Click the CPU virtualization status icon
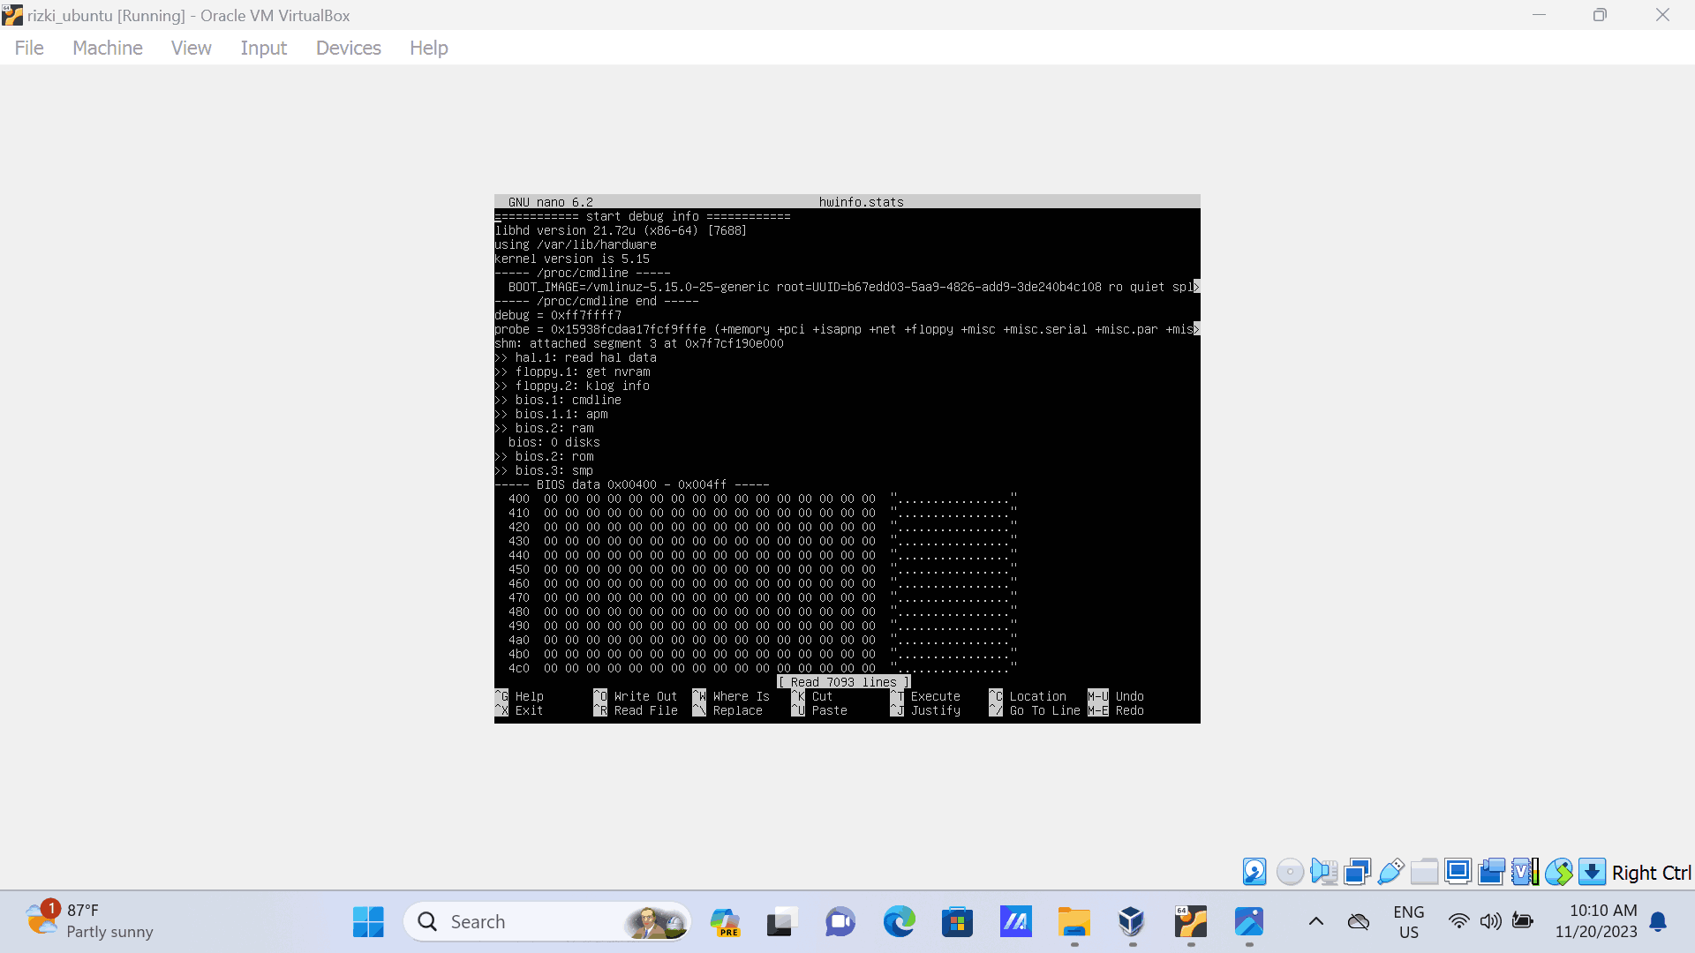This screenshot has width=1695, height=953. (x=1525, y=872)
